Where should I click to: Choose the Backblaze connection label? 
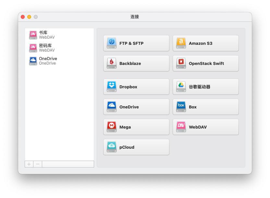click(x=130, y=64)
